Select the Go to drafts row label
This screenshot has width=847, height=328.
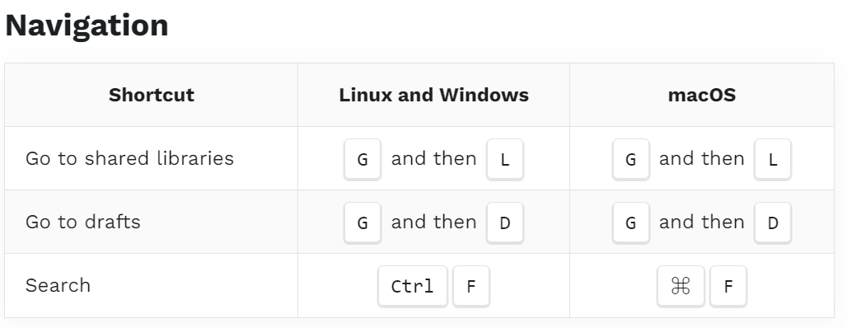[x=82, y=222]
